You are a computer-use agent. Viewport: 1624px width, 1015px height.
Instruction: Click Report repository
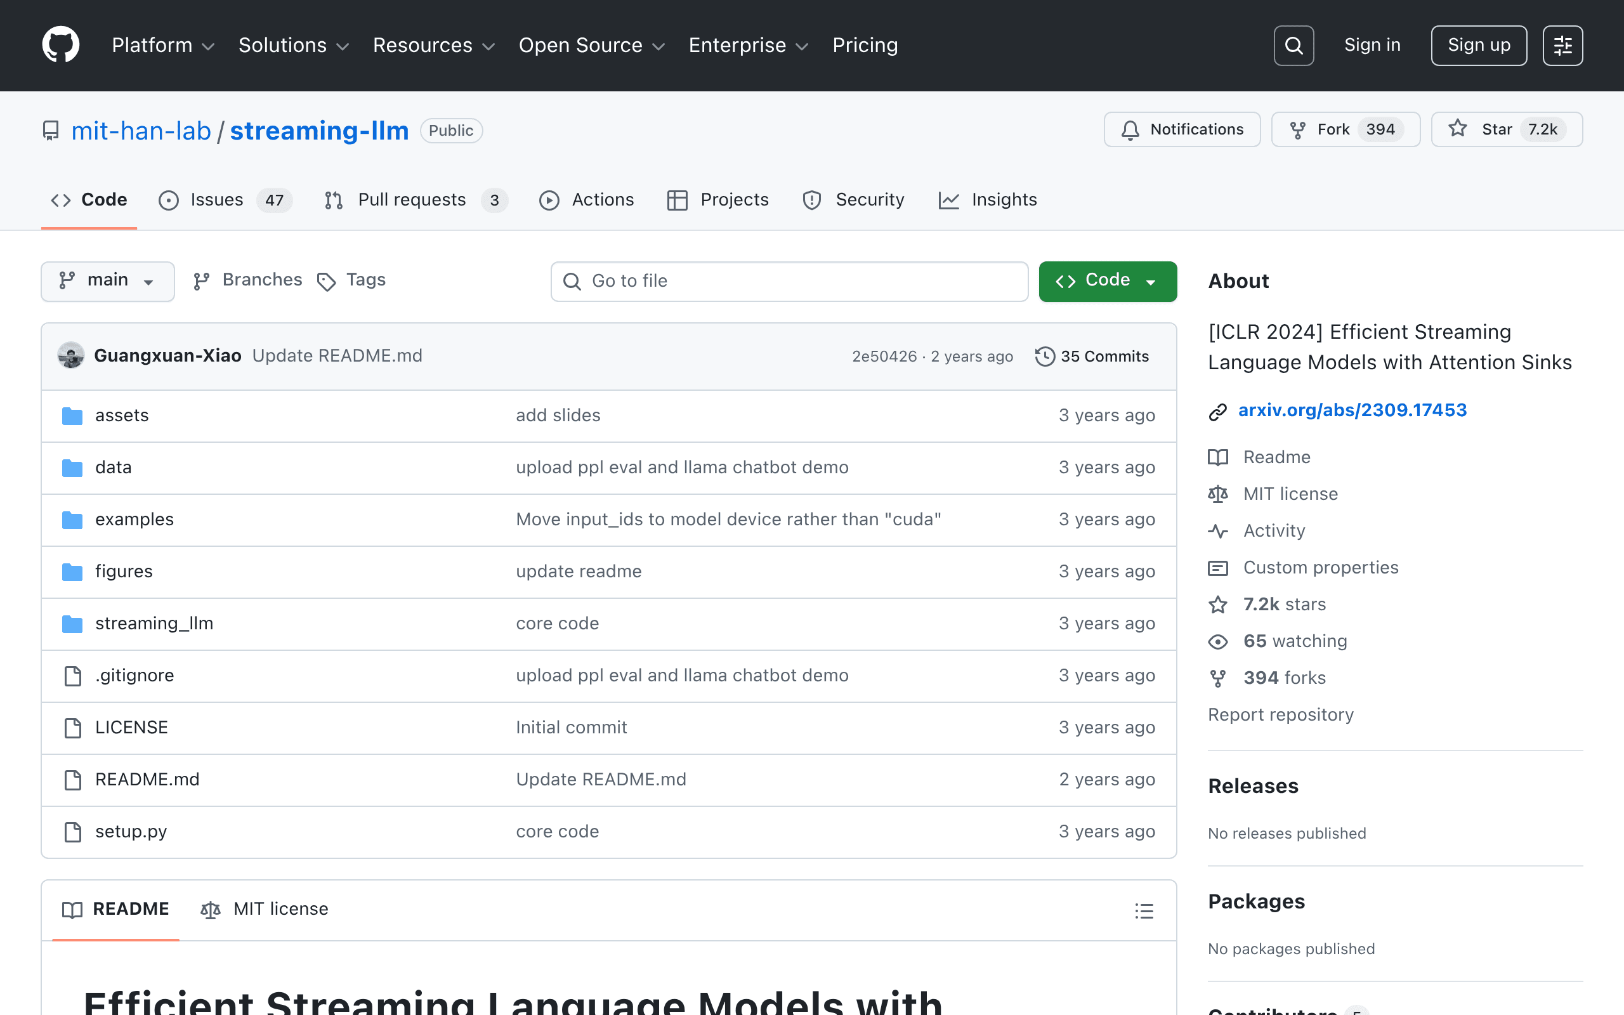(x=1280, y=715)
